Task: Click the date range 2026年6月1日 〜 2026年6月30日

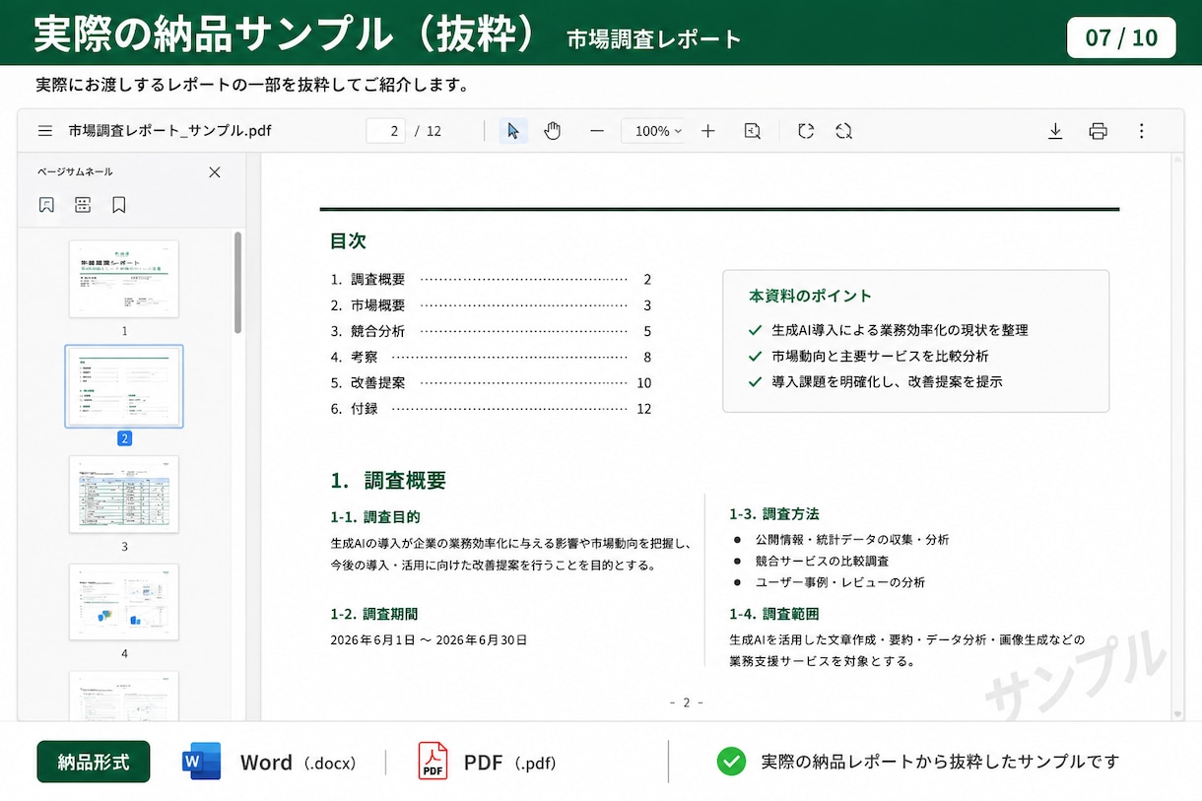Action: (429, 639)
